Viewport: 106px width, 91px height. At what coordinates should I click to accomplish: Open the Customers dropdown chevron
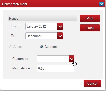click(72, 59)
